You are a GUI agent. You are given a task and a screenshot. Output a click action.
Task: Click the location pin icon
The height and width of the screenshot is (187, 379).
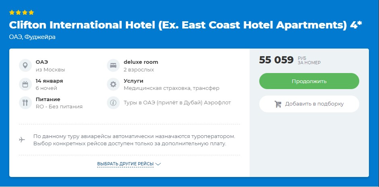(x=25, y=65)
